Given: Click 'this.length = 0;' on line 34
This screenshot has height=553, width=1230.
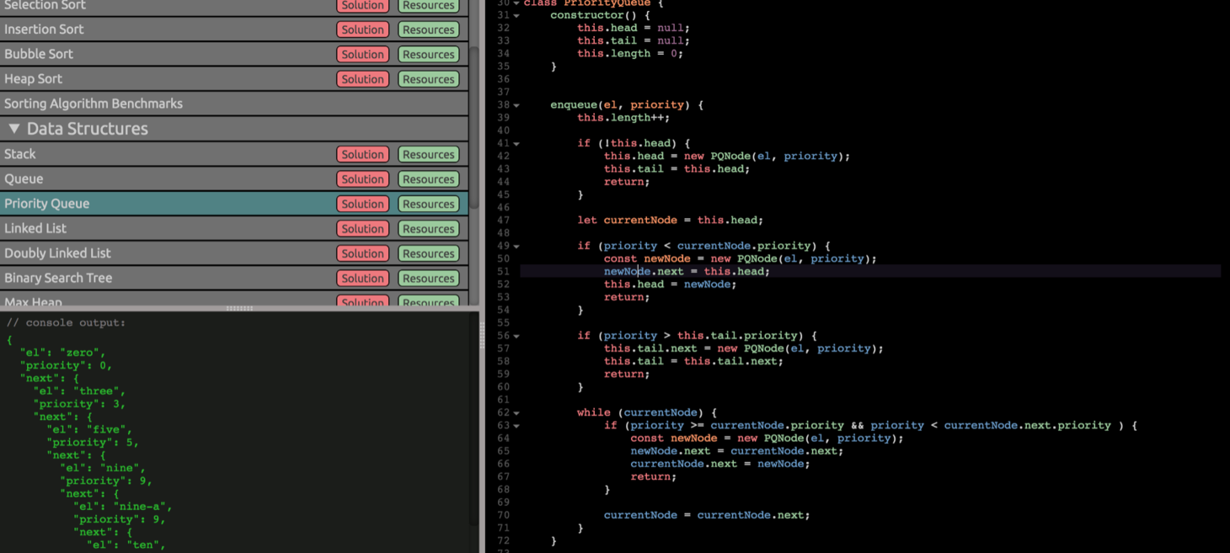Looking at the screenshot, I should 630,54.
